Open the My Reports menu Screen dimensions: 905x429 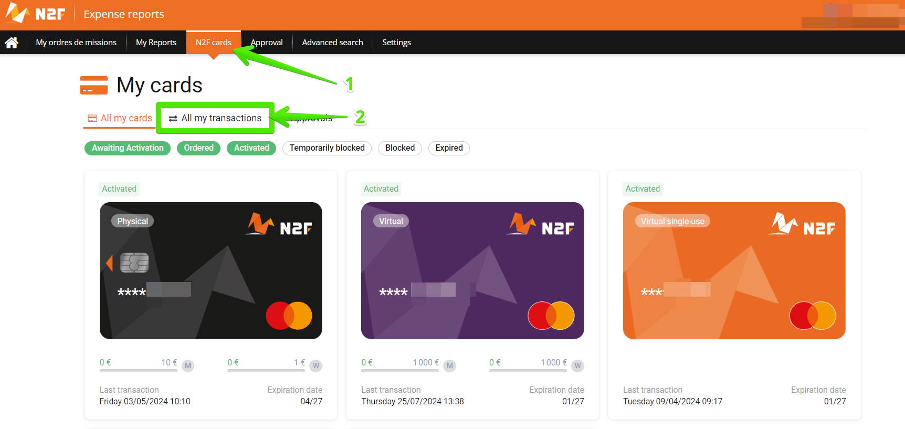[156, 43]
